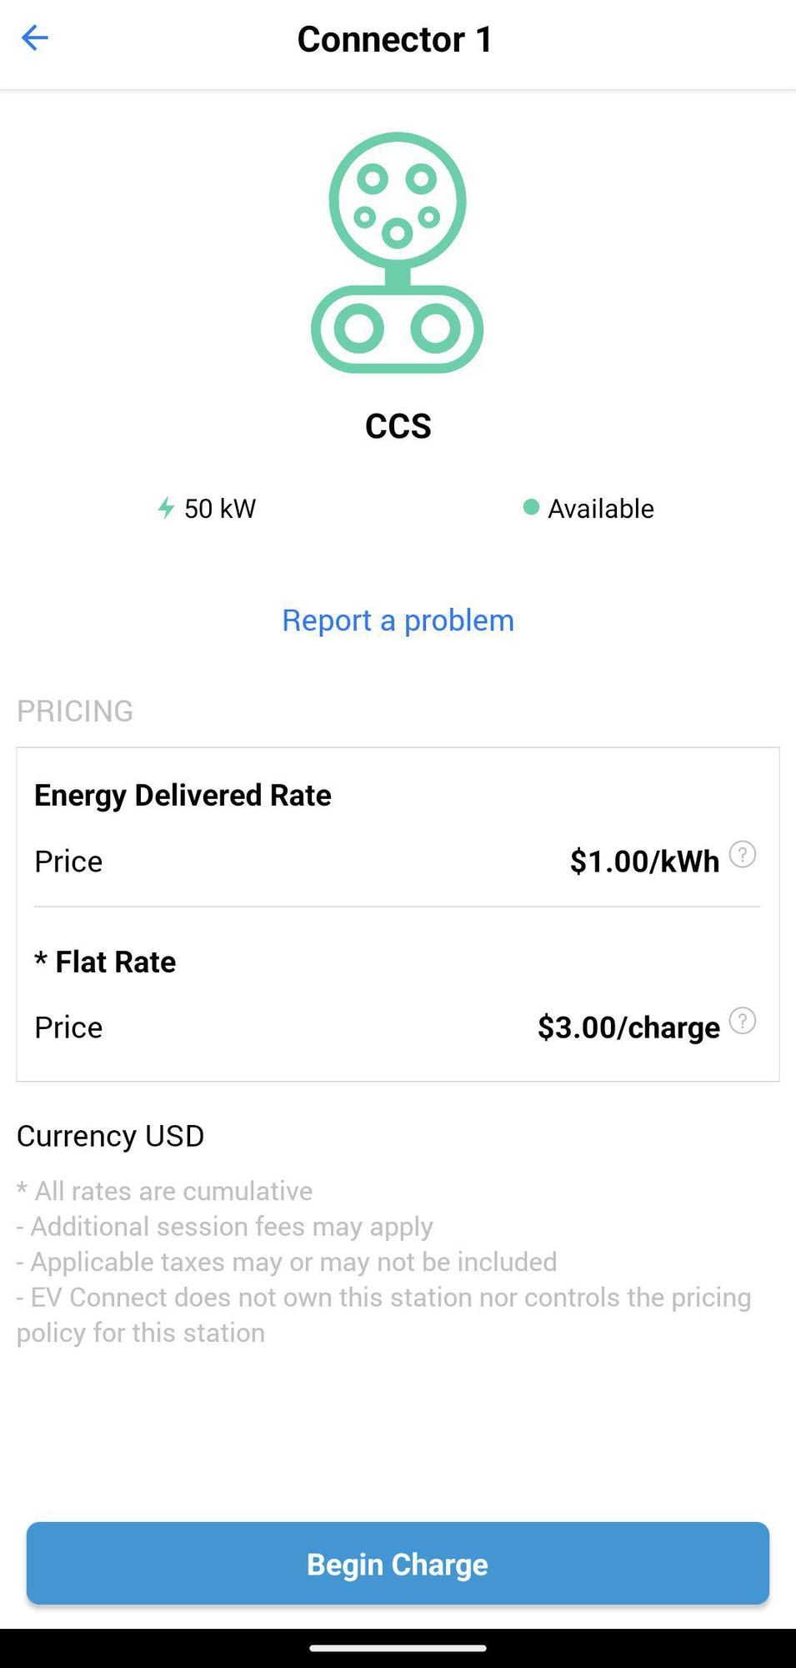The height and width of the screenshot is (1668, 796).
Task: Tap the Connector 1 page title
Action: pyautogui.click(x=395, y=39)
